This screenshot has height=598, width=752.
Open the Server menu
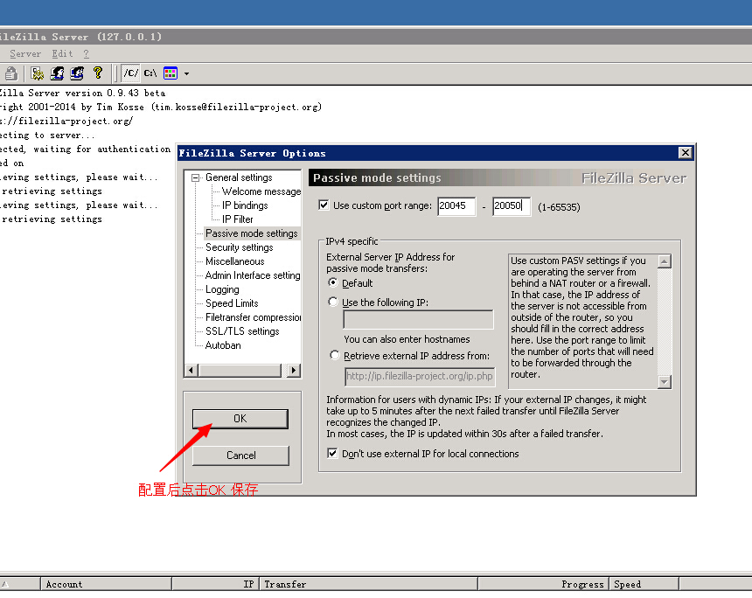pos(25,53)
